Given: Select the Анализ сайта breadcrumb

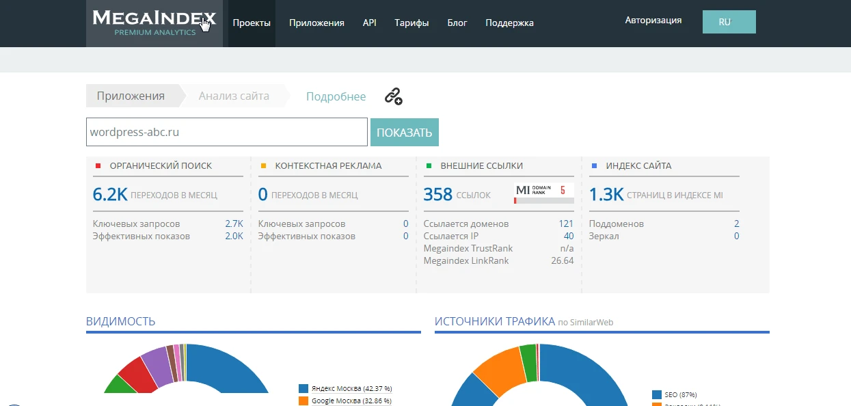Looking at the screenshot, I should [234, 96].
